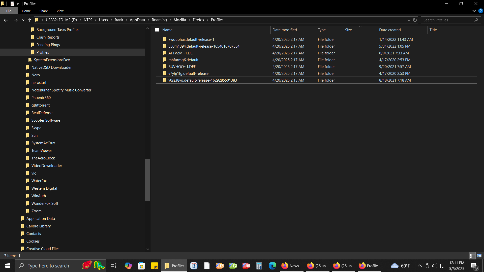Open Explorer help icon
The width and height of the screenshot is (484, 272).
480,11
